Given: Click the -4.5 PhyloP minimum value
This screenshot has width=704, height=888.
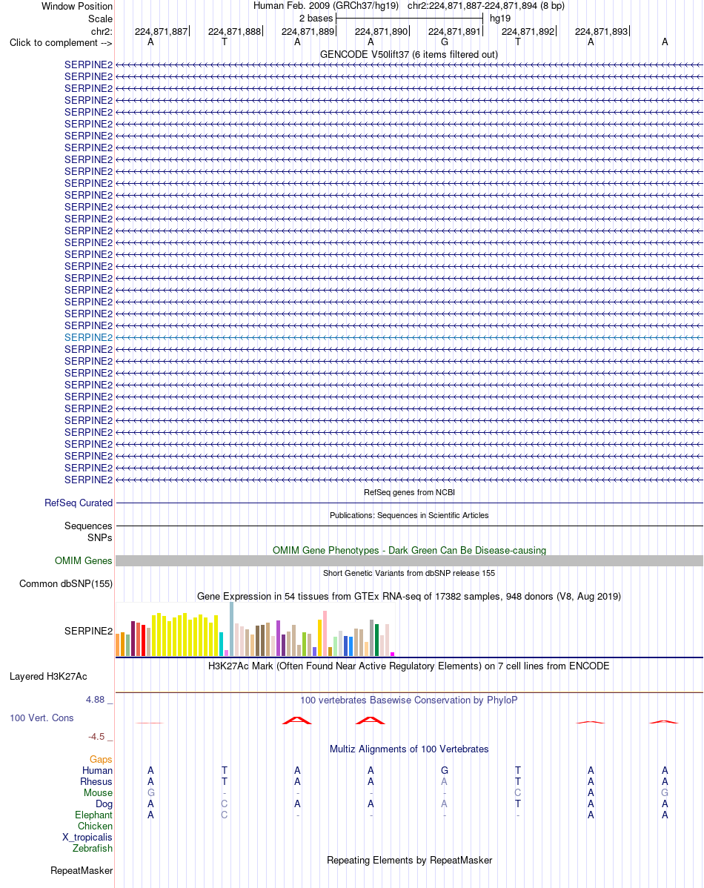Looking at the screenshot, I should [x=96, y=737].
